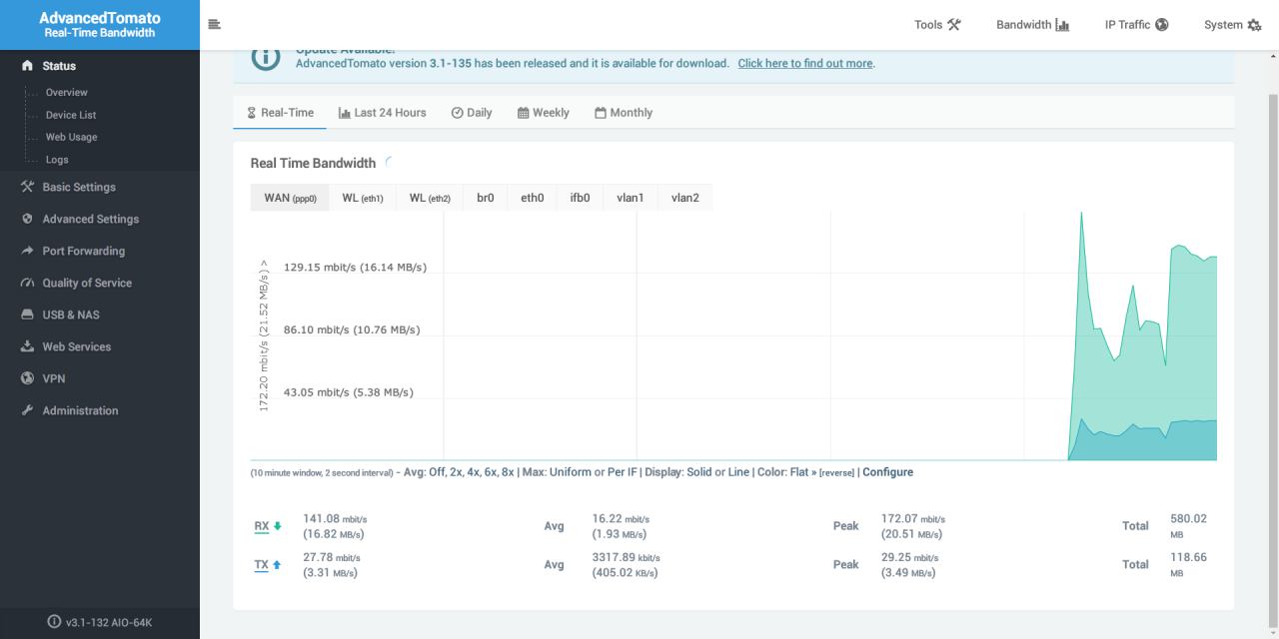Open Device List in the sidebar
The width and height of the screenshot is (1279, 639).
pyautogui.click(x=71, y=115)
